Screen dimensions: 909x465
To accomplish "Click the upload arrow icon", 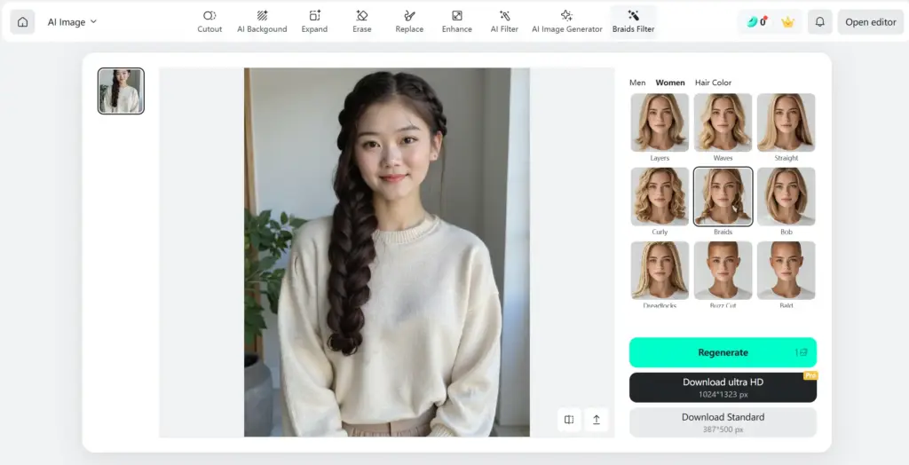I will coord(596,420).
